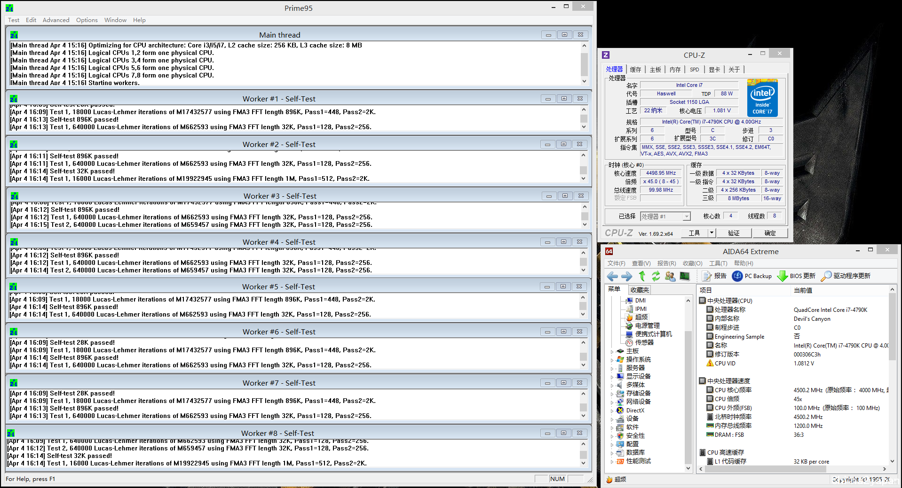Switch to the 内存 tab in CPU-Z
Screen dimensions: 902x488
[675, 70]
